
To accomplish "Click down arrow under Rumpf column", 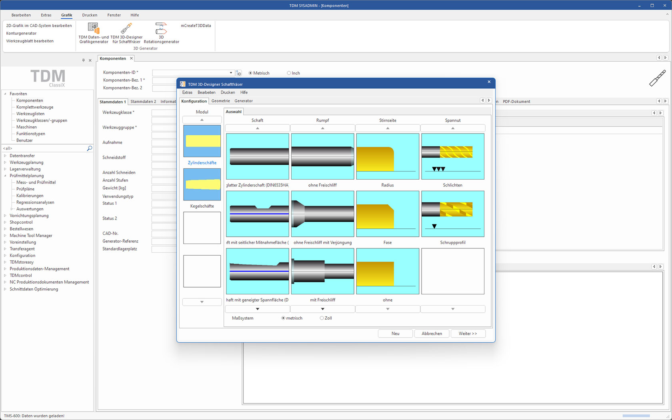I will (x=322, y=309).
